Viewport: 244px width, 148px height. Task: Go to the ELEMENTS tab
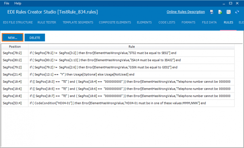(144, 23)
